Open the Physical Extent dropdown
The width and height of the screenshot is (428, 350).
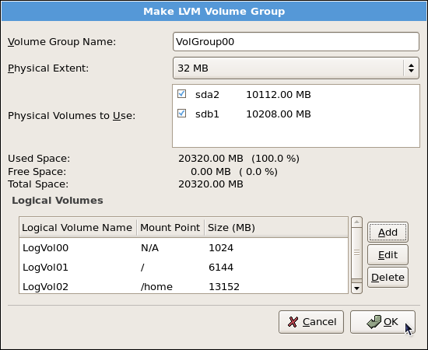(x=296, y=68)
